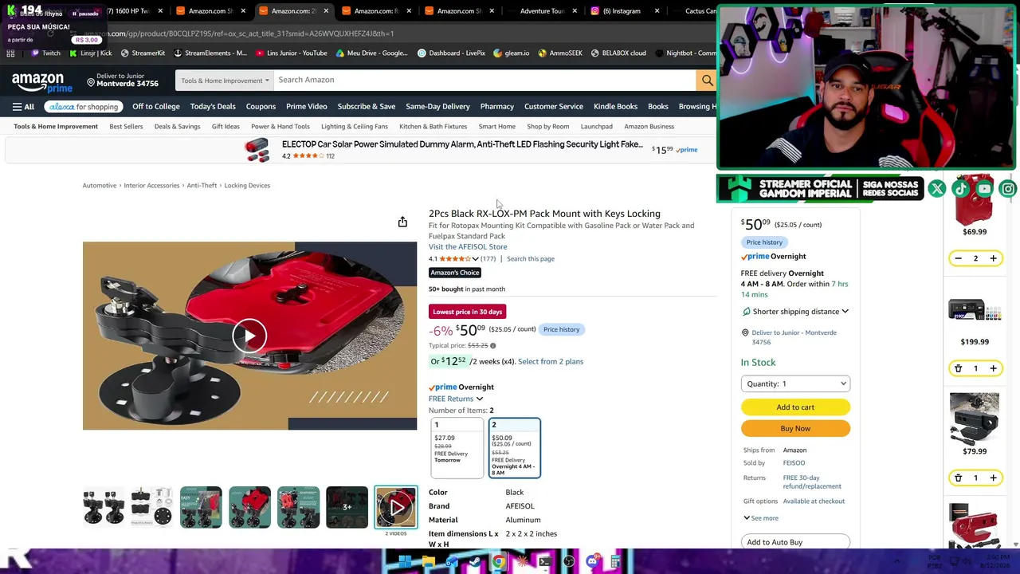Open Price history next to the $50.09 price
Image resolution: width=1020 pixels, height=574 pixels.
(561, 329)
